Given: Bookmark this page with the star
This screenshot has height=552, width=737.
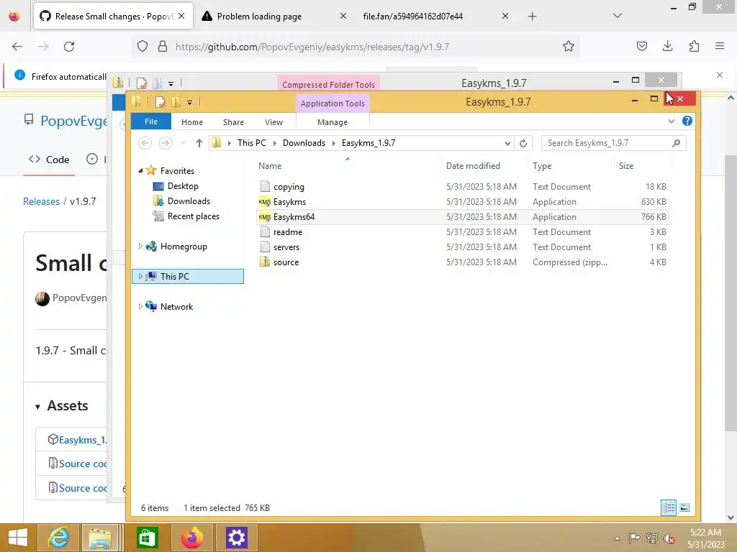Looking at the screenshot, I should click(x=569, y=47).
